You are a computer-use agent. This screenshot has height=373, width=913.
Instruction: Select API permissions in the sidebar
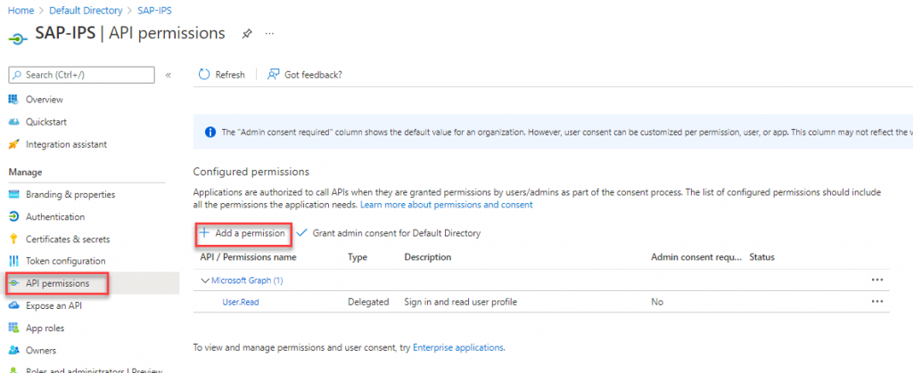(57, 283)
